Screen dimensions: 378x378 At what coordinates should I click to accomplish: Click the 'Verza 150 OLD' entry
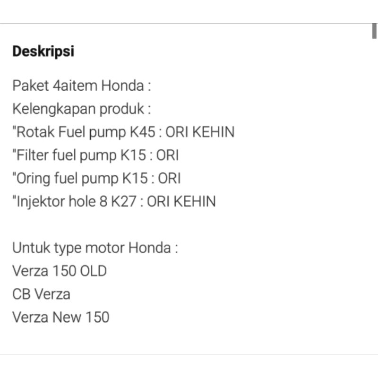click(x=60, y=271)
